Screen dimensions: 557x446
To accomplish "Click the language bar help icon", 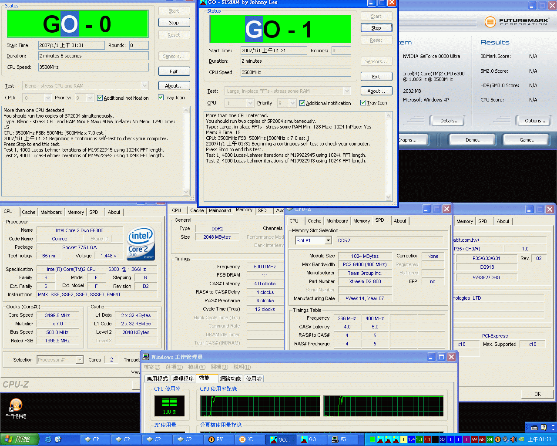I will (544, 427).
